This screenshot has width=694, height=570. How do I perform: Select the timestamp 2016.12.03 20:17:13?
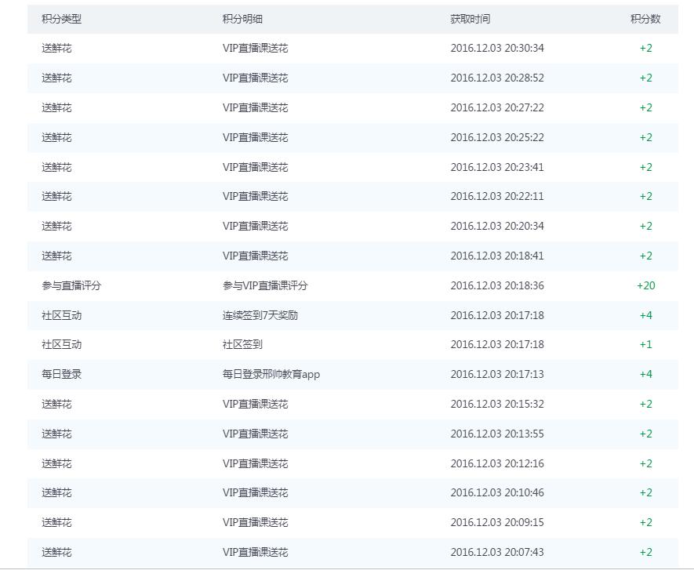point(496,374)
